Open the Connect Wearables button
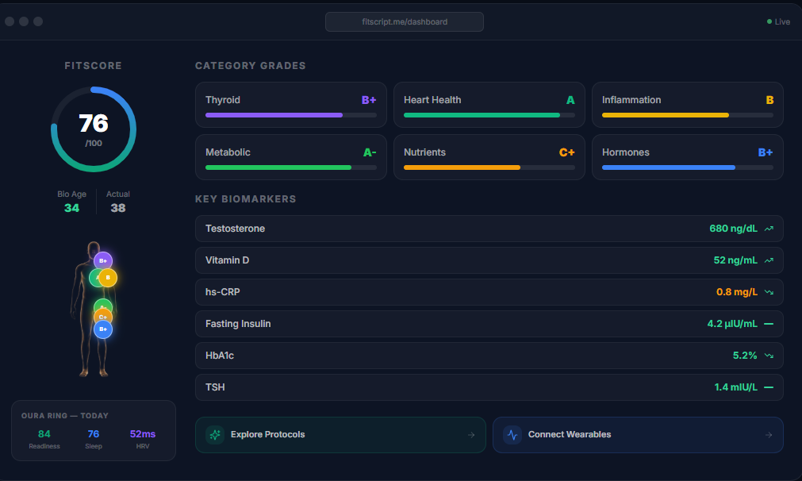The image size is (802, 481). point(638,435)
